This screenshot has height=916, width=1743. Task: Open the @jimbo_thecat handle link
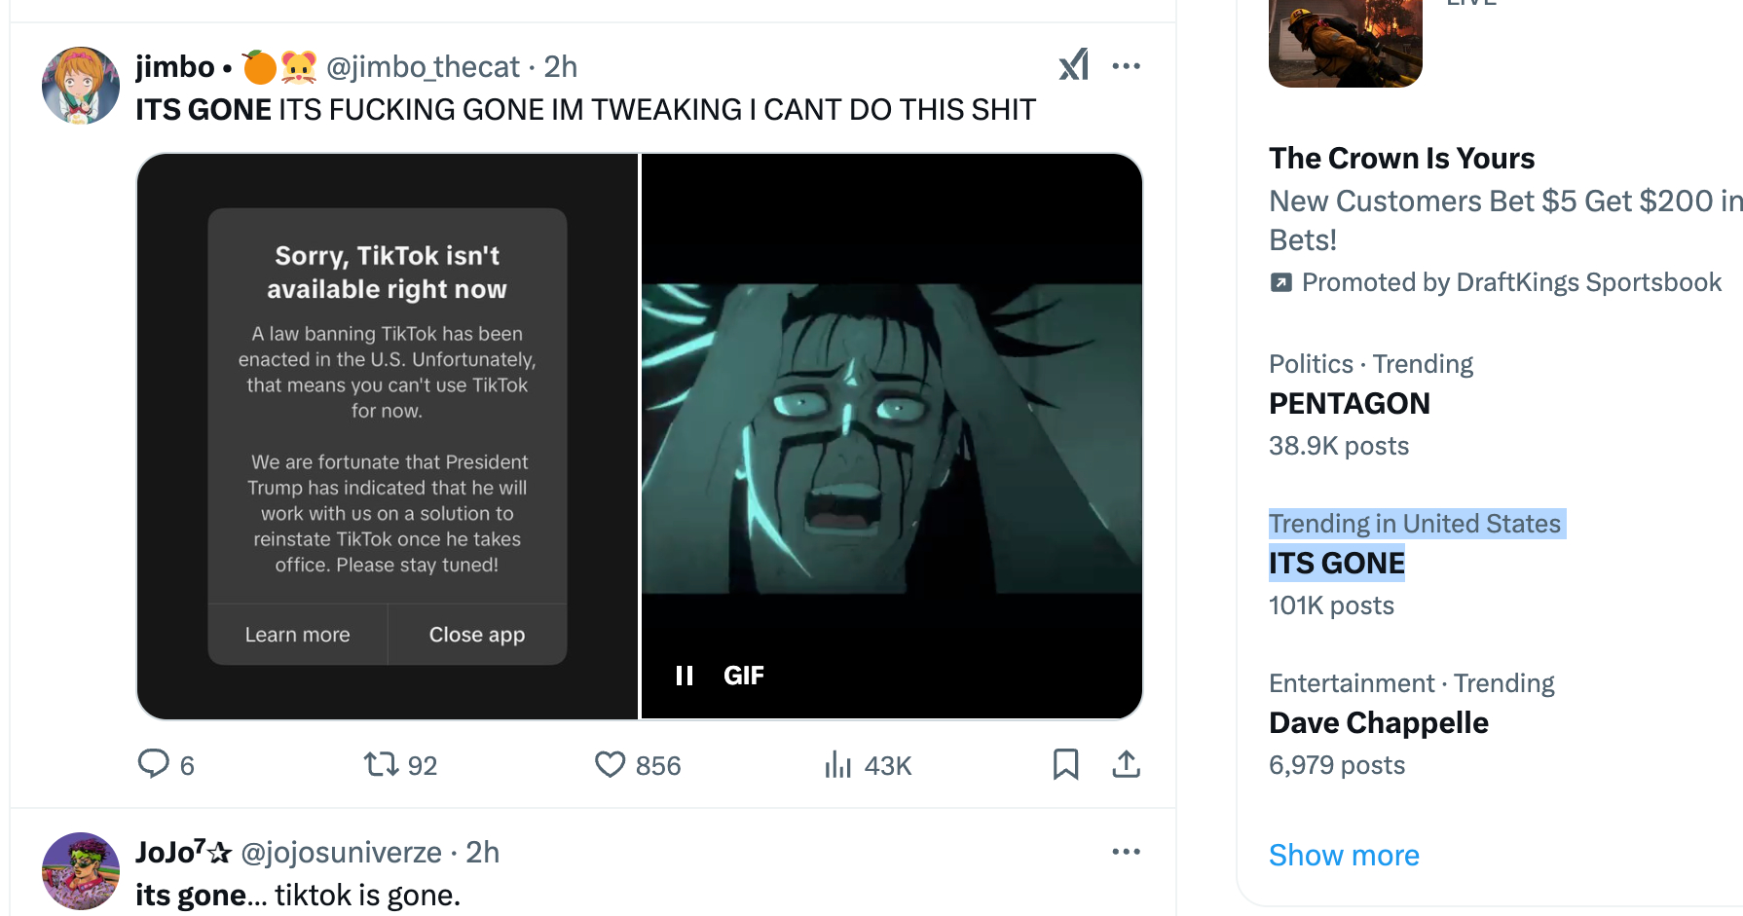pyautogui.click(x=423, y=66)
